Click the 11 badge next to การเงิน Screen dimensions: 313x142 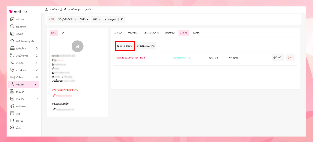(x=36, y=85)
